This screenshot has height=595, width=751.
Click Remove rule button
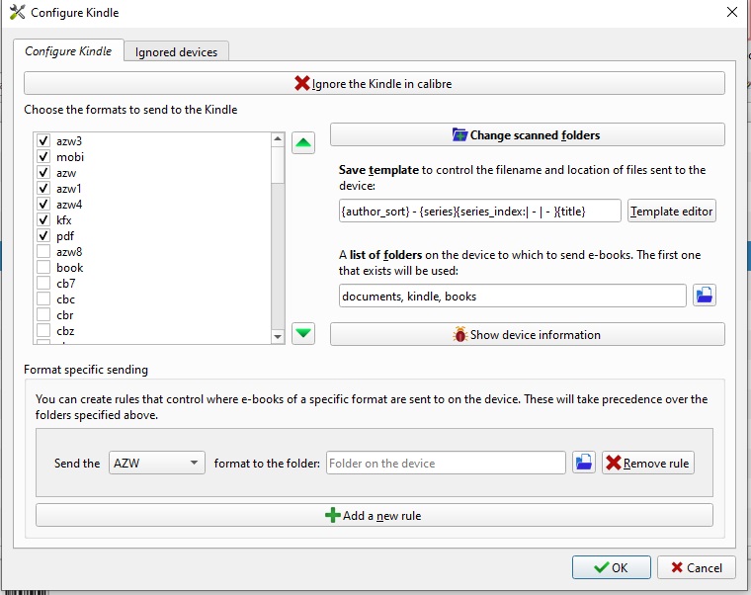pos(648,463)
